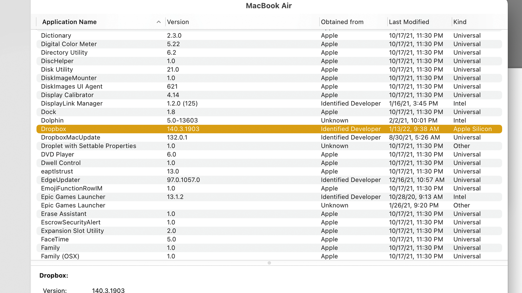Select the Directory Utility application

click(x=269, y=53)
